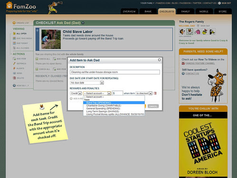This screenshot has height=178, width=237.
Task: Remove the reward row with the red trash icon
Action: click(x=155, y=93)
